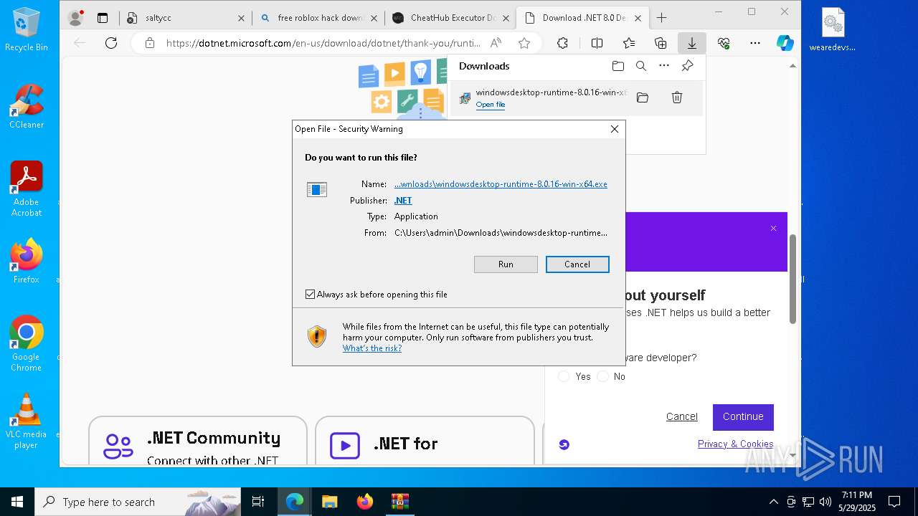Open tab actions menu icon

[x=103, y=18]
